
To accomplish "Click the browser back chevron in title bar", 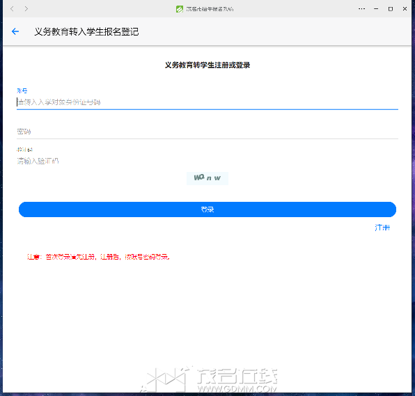I will click(12, 9).
